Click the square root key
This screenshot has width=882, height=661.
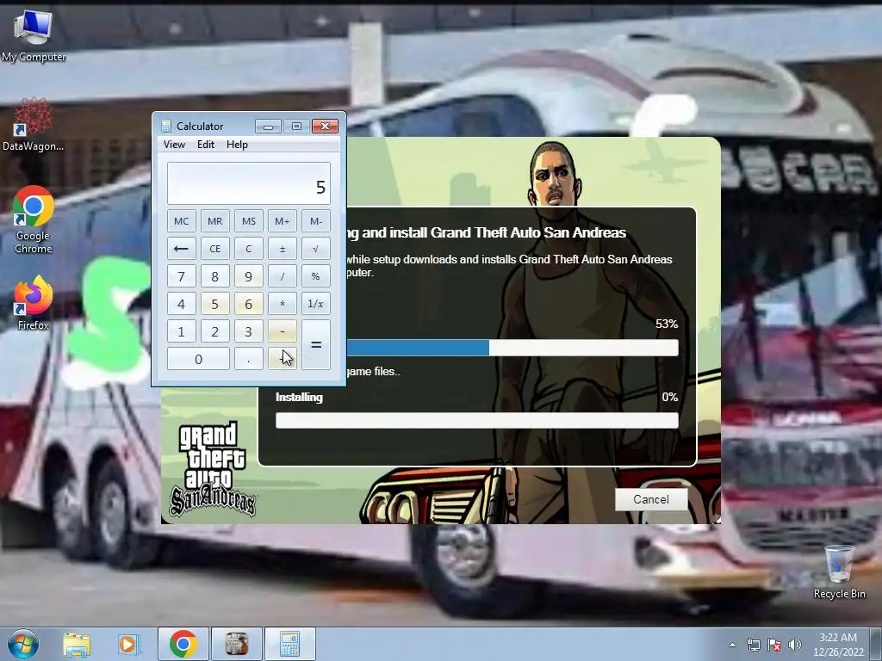(x=316, y=249)
